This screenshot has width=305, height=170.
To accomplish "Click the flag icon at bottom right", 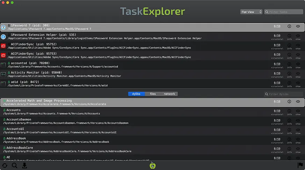I will 300,165.
